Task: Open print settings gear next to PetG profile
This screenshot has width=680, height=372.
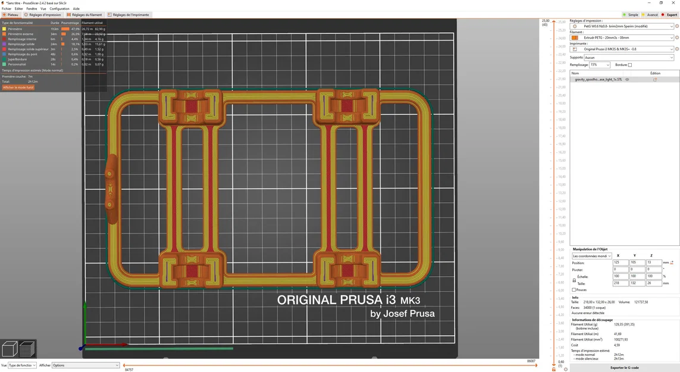Action: [677, 26]
